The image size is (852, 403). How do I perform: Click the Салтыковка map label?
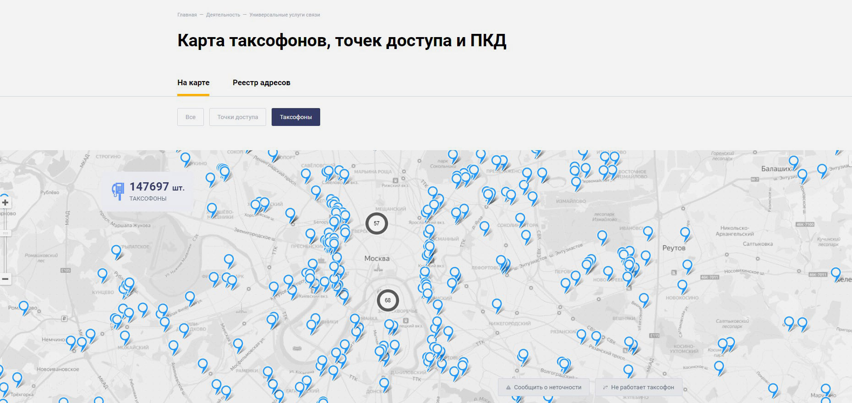pyautogui.click(x=758, y=244)
